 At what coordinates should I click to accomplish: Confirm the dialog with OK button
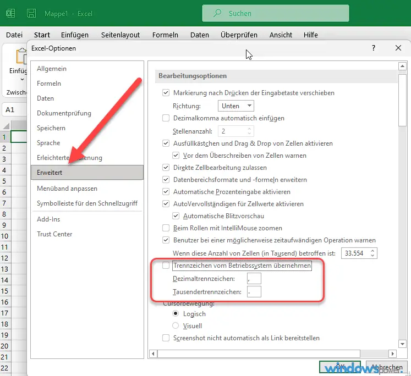click(x=339, y=367)
